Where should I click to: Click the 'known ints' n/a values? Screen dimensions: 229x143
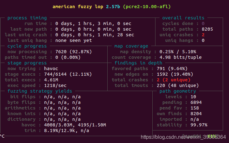tap(62, 114)
